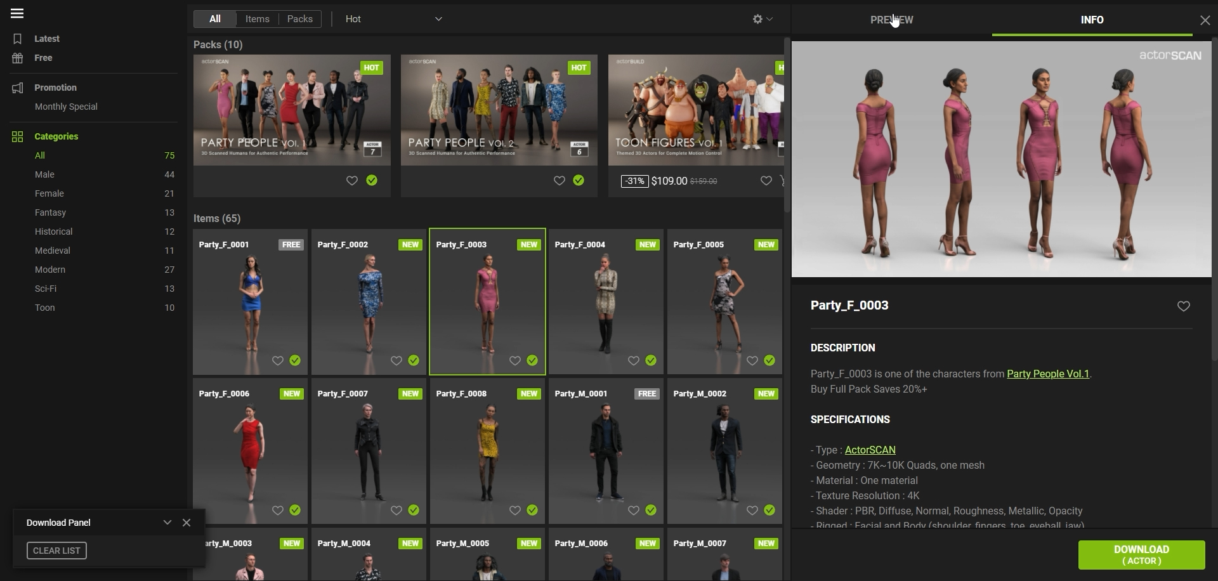This screenshot has height=581, width=1218.
Task: Open the Party People Vol. 2 pack thumbnail
Action: (499, 110)
